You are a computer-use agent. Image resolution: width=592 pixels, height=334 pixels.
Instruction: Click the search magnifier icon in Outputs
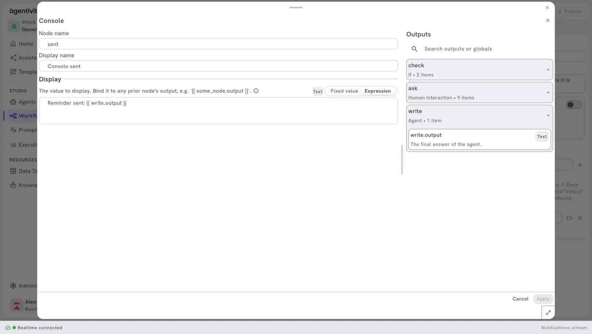click(414, 49)
